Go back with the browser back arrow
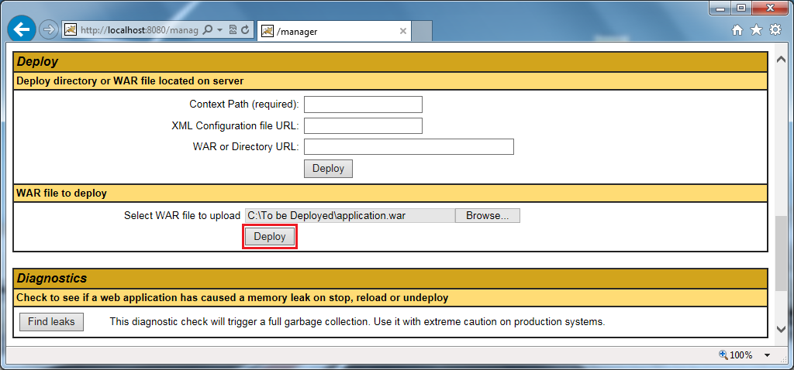794x370 pixels. point(21,30)
